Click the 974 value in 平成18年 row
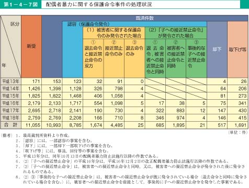249x188 pixels. click(x=180, y=118)
